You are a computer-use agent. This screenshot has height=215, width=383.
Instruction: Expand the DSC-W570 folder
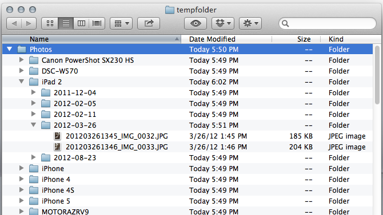(x=22, y=71)
